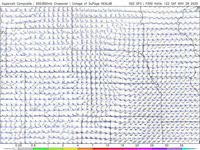This screenshot has width=200, height=150.
Task: Click the College of DuPage NEXLAB text
Action: pyautogui.click(x=92, y=3)
